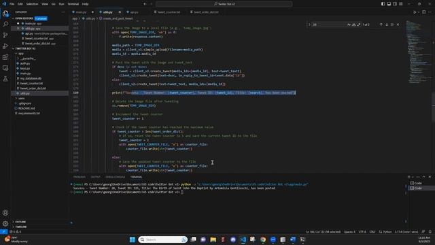Open Run and Debug view
The image size is (435, 245).
[5, 46]
